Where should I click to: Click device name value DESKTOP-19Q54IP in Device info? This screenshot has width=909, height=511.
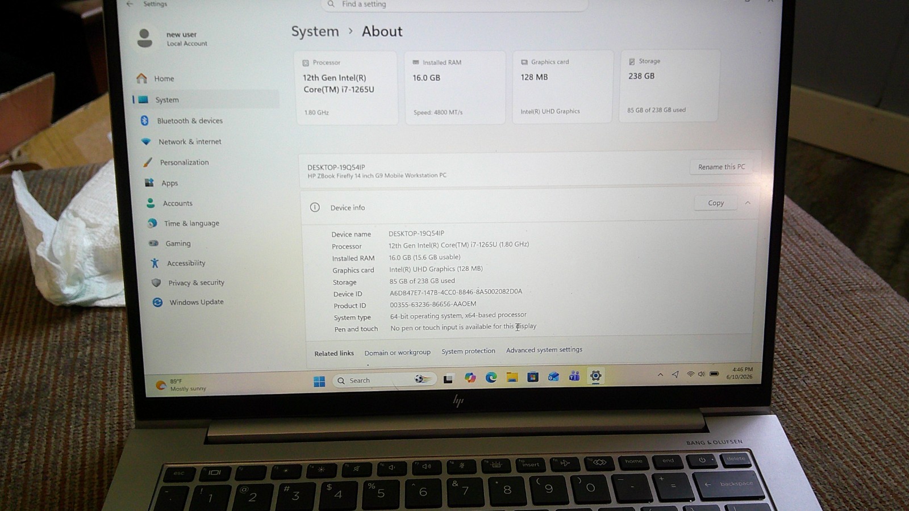[416, 233]
